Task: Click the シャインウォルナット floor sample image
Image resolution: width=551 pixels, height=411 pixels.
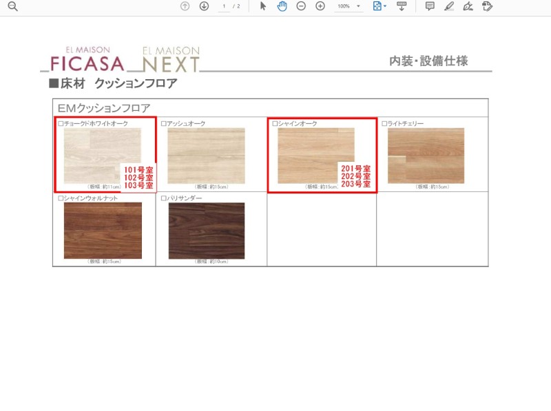Action: tap(103, 231)
